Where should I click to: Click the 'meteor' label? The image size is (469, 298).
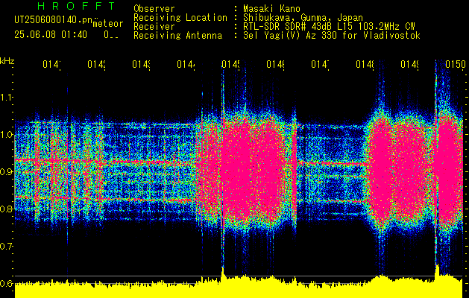point(108,24)
